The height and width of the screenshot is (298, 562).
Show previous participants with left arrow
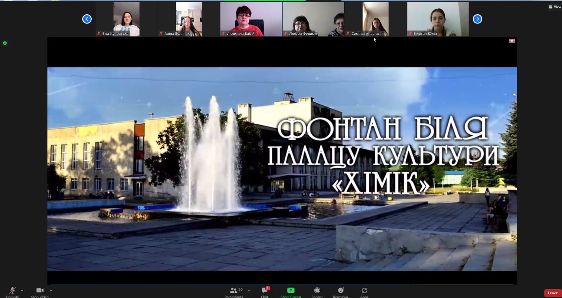click(x=87, y=19)
